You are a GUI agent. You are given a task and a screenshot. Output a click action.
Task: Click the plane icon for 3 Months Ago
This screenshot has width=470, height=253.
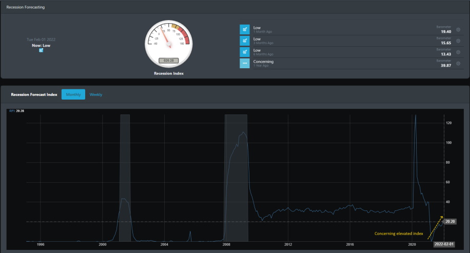click(245, 41)
